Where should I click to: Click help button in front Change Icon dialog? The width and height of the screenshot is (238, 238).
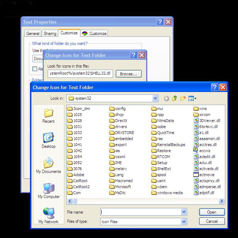pos(215,87)
